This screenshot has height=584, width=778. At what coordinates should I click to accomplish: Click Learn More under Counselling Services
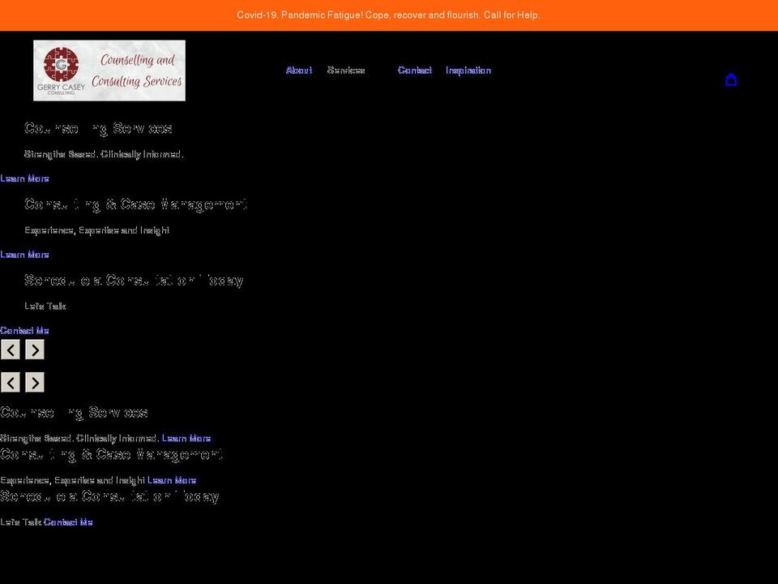pos(24,178)
